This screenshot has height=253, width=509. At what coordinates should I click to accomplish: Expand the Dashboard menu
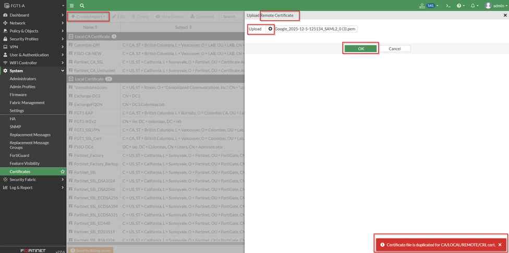click(63, 15)
